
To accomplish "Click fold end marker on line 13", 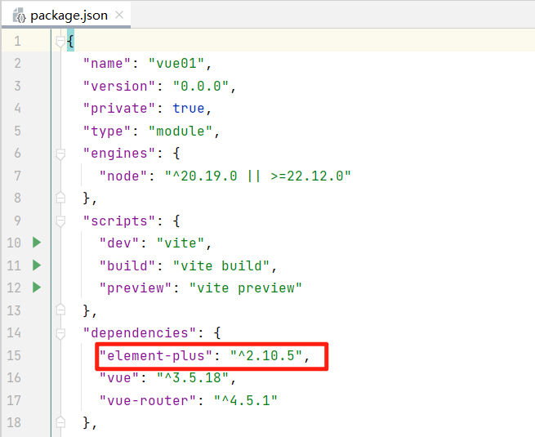I will click(x=60, y=310).
